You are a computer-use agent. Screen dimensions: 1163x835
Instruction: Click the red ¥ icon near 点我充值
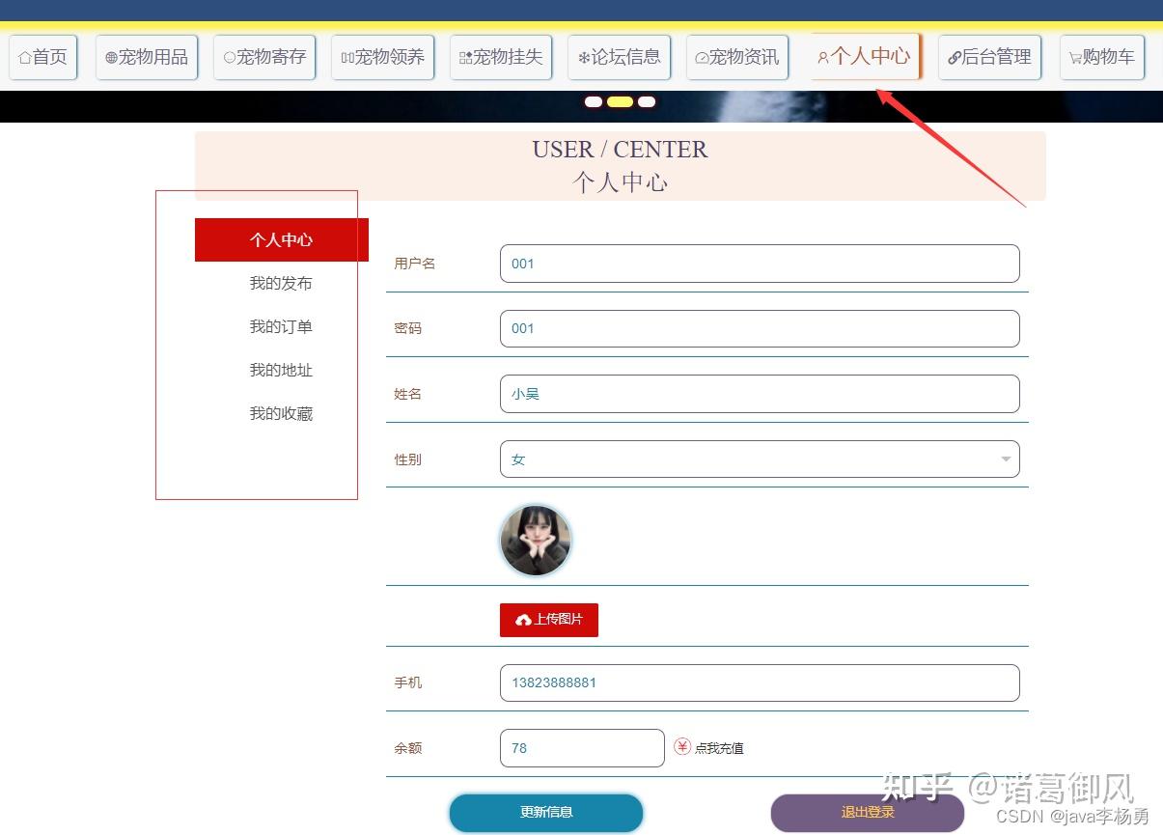(x=680, y=746)
